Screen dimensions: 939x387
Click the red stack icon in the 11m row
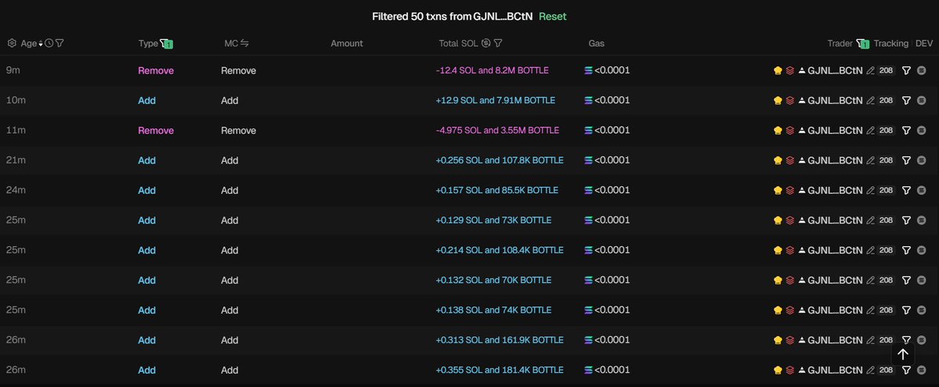pyautogui.click(x=790, y=131)
